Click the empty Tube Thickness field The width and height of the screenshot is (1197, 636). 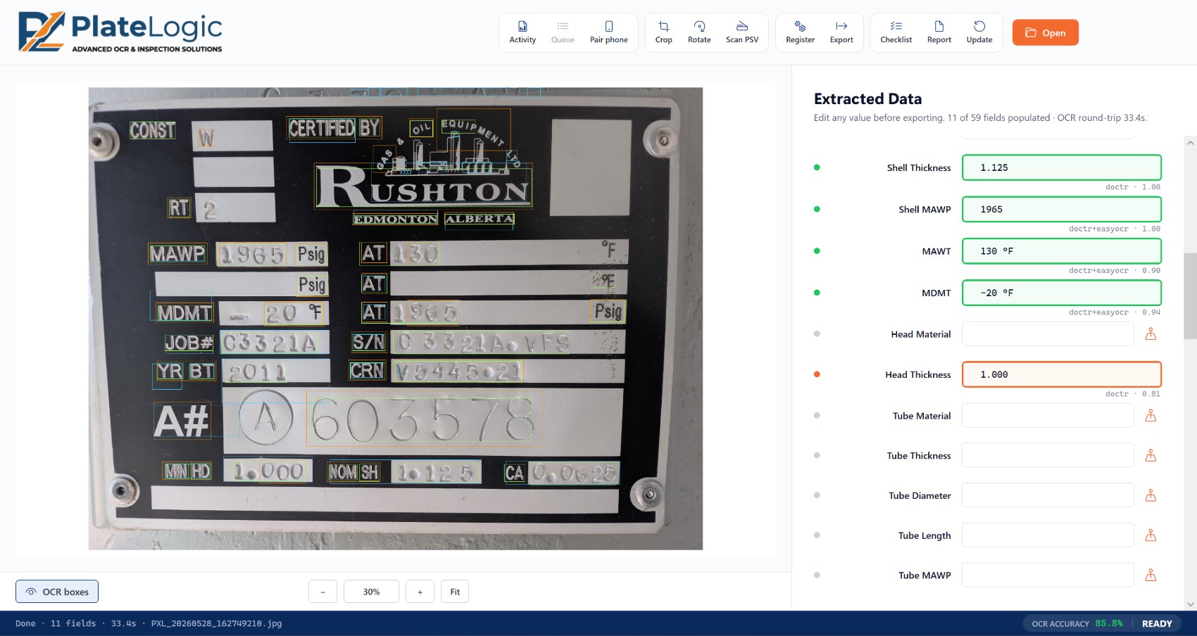pyautogui.click(x=1048, y=455)
